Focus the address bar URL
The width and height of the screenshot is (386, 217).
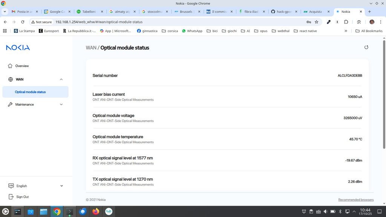[x=99, y=22]
